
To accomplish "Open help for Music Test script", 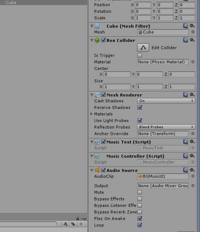I will 185,142.
